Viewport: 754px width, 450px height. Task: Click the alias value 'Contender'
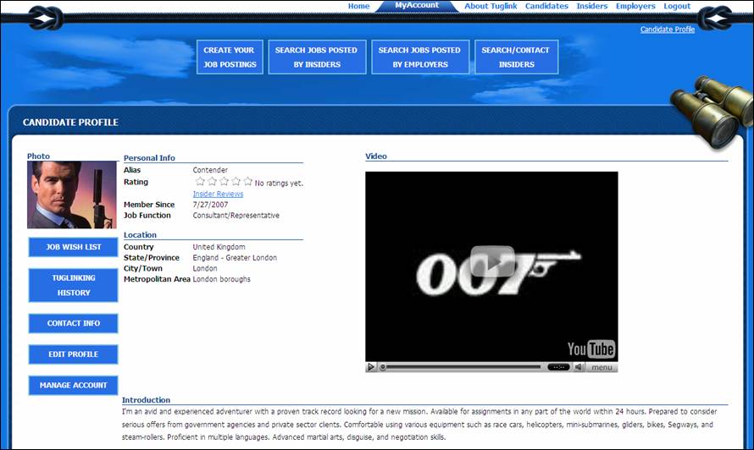210,170
